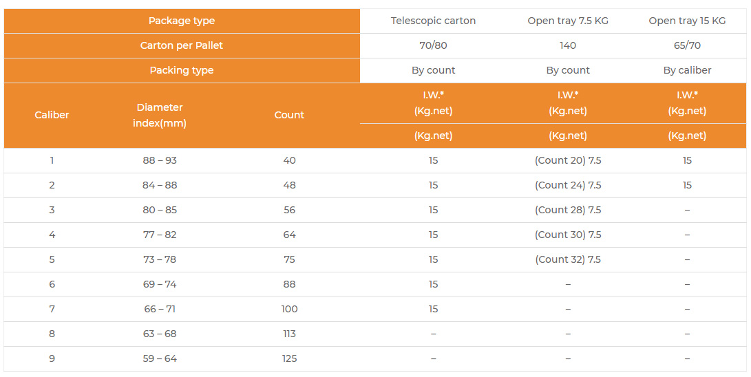Click the (Count 20) 7.5 cell
This screenshot has width=751, height=377.
coord(568,160)
